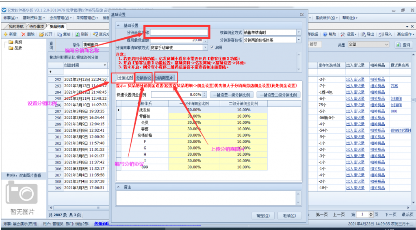Open the 基础资料(B) menu
Screen dimensions: 416x230
tap(34, 18)
